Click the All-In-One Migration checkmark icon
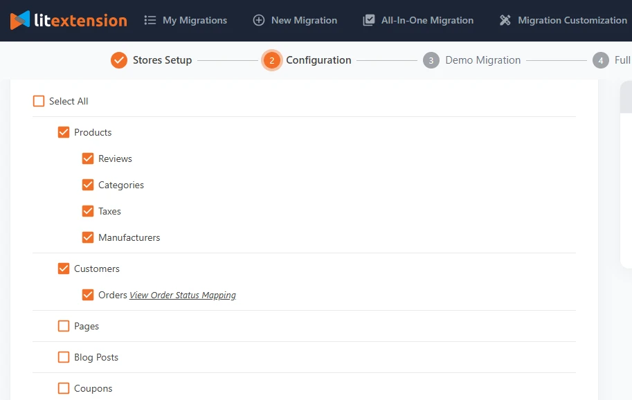632x400 pixels. (x=369, y=20)
